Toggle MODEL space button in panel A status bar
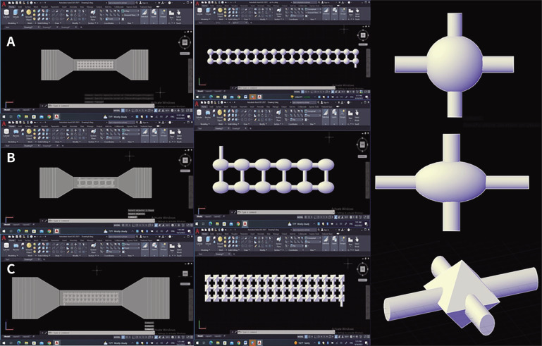This screenshot has height=346, width=542. tap(117, 111)
